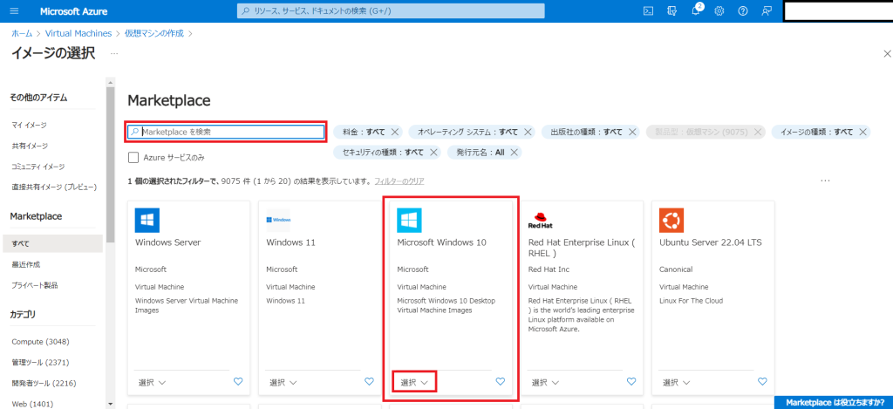This screenshot has height=409, width=893.
Task: Expand 選択 dropdown on Ubuntu Server card
Action: [676, 382]
